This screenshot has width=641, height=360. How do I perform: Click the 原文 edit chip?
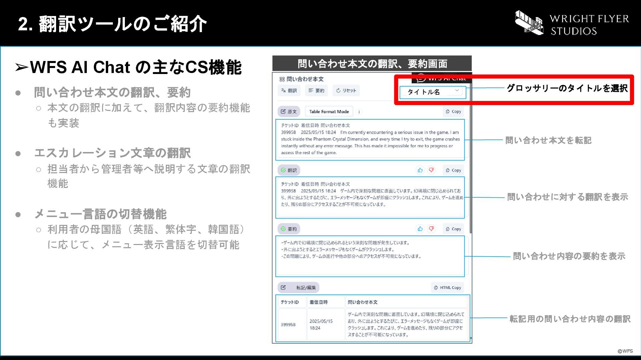[289, 112]
